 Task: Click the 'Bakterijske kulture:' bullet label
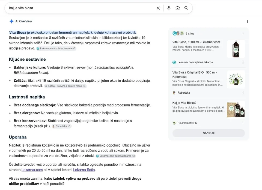pos(30,67)
